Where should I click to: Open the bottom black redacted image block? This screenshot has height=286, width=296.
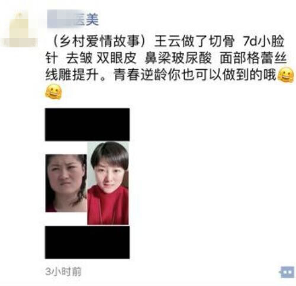pyautogui.click(x=87, y=242)
